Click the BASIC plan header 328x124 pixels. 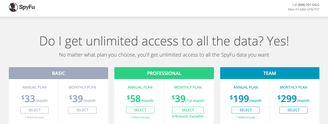(58, 73)
